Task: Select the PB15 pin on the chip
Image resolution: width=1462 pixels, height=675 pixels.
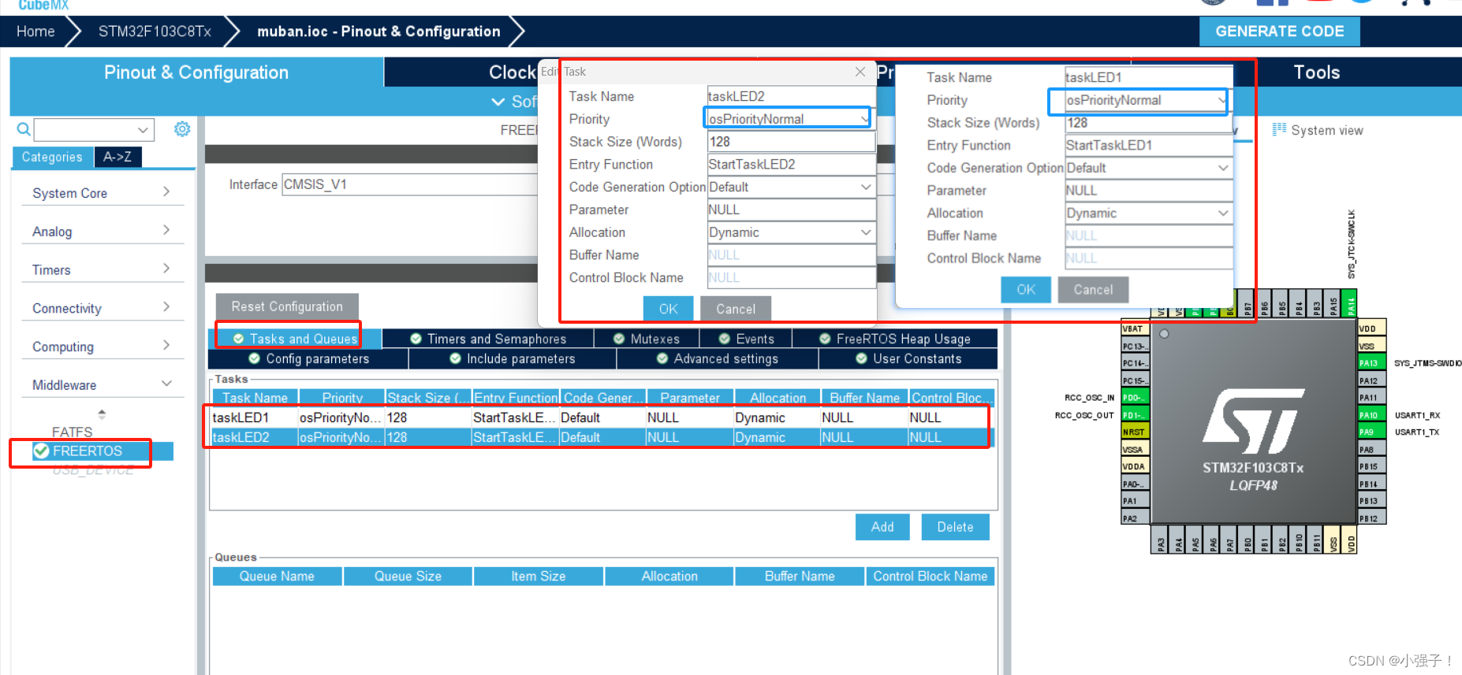Action: tap(1371, 467)
